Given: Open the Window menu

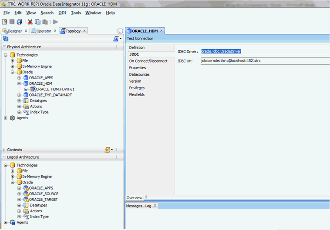Looking at the screenshot, I should 93,13.
